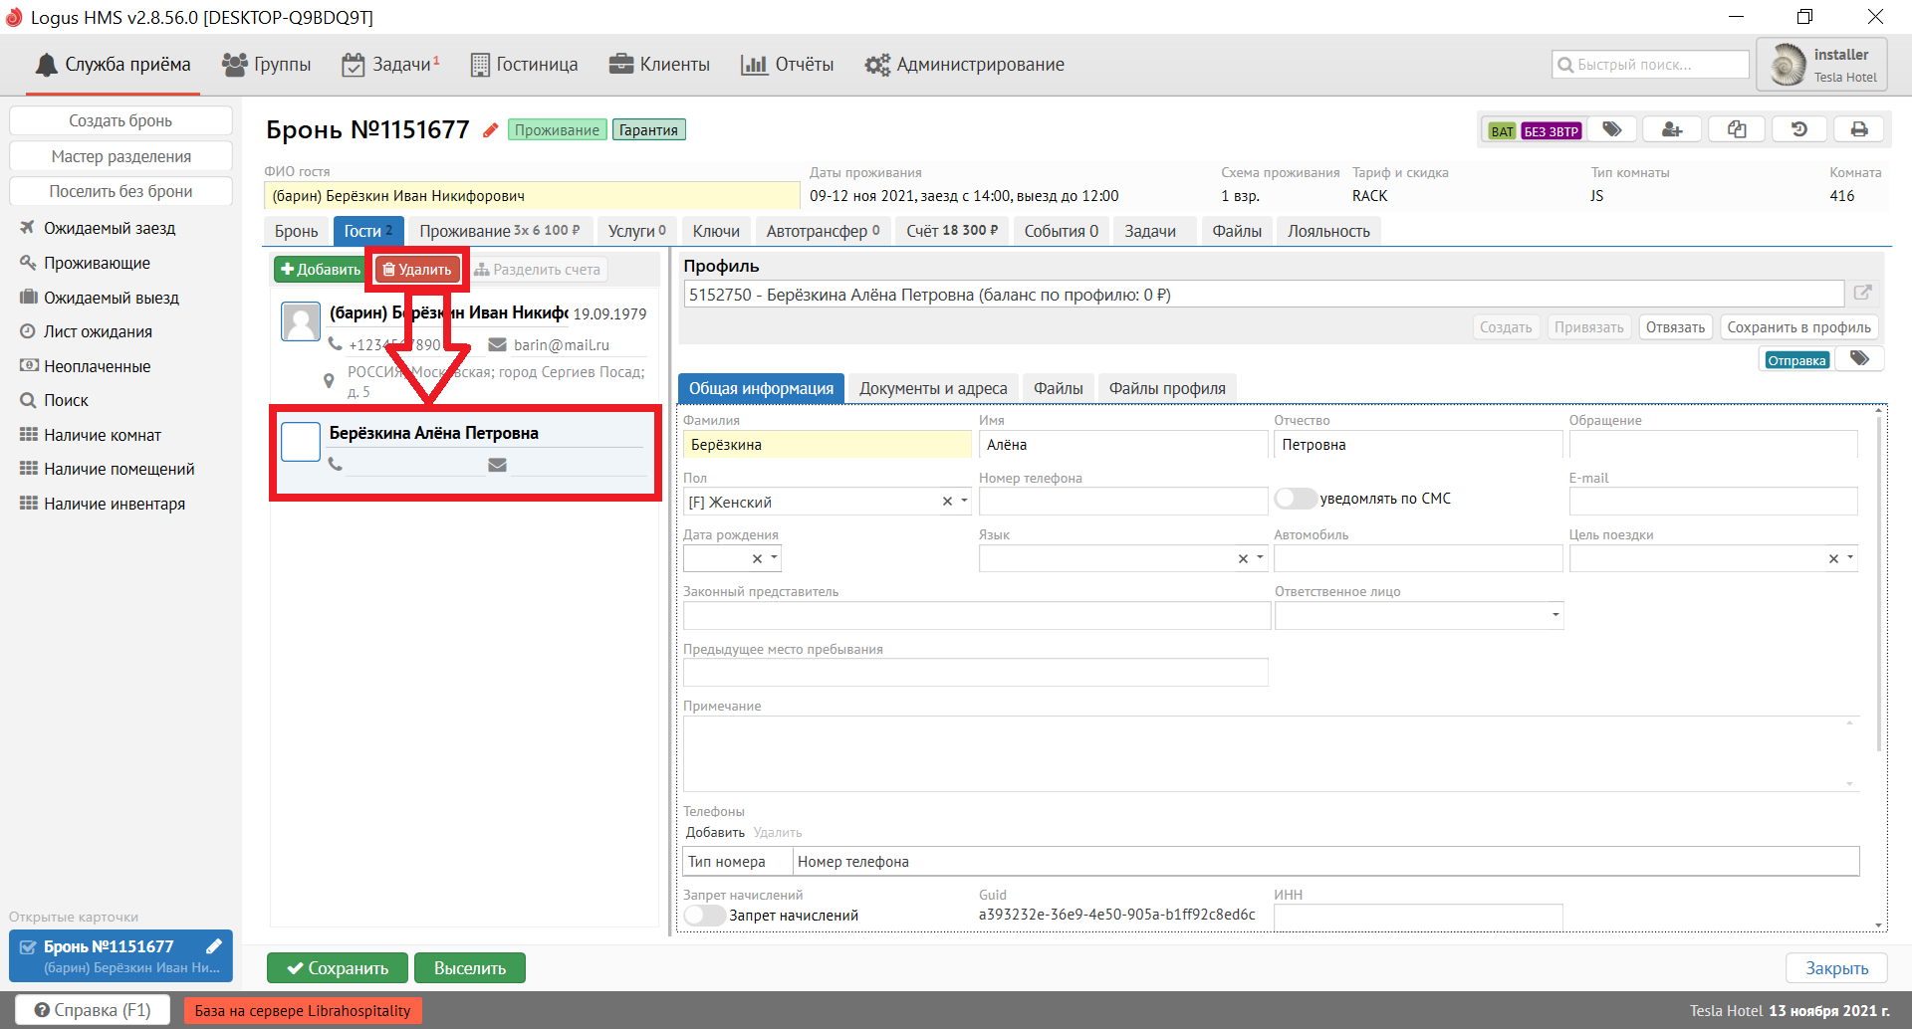Toggle the 'Запрет начислений' switch
The height and width of the screenshot is (1029, 1912).
tap(704, 915)
